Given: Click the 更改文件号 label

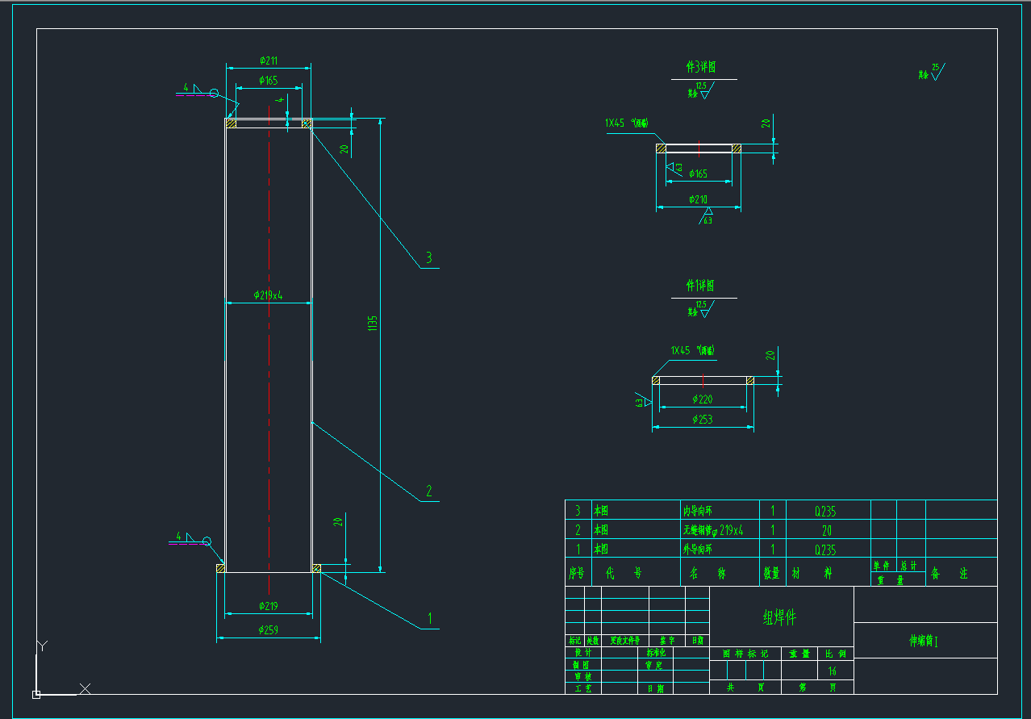Looking at the screenshot, I should click(624, 641).
